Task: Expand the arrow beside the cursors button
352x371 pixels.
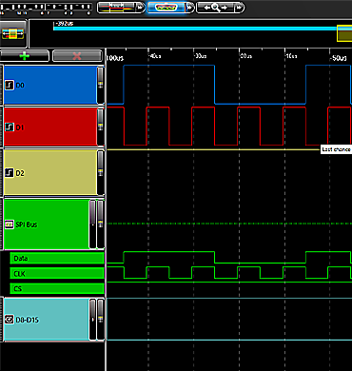Action: pyautogui.click(x=140, y=8)
